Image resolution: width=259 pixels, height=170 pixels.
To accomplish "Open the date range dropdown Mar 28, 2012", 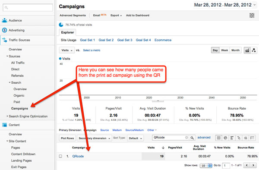I will 225,5.
